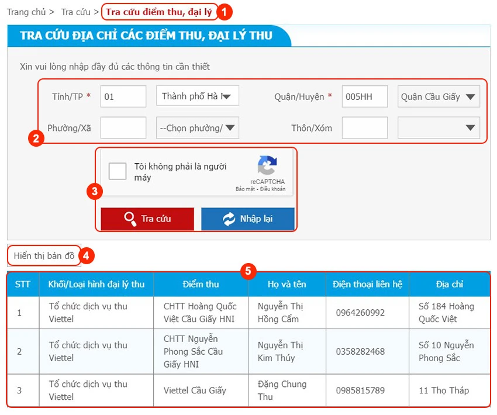Open the Chọn phường/xã ward dropdown

pos(197,127)
